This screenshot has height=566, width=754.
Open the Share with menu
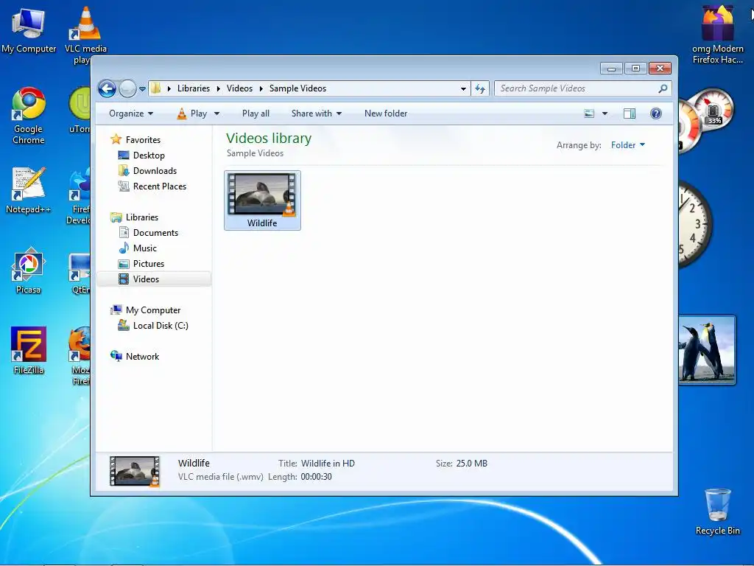[317, 113]
